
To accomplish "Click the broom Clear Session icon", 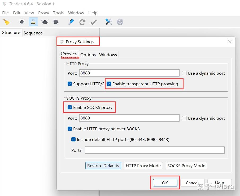I will (7, 22).
